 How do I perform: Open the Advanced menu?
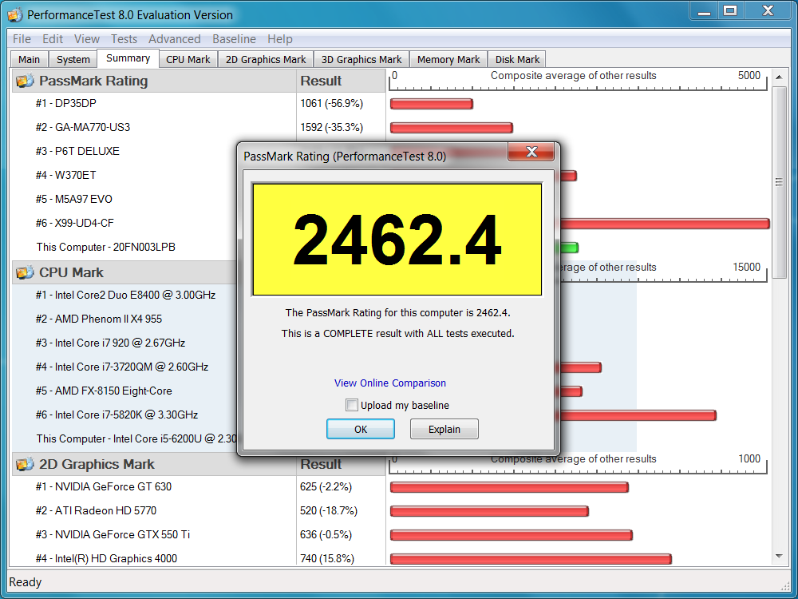click(x=174, y=38)
